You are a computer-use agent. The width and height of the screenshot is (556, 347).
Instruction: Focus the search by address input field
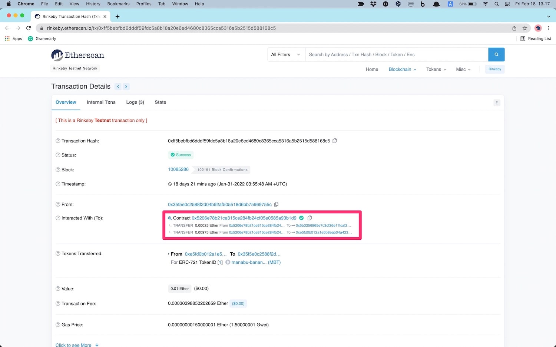pos(397,54)
